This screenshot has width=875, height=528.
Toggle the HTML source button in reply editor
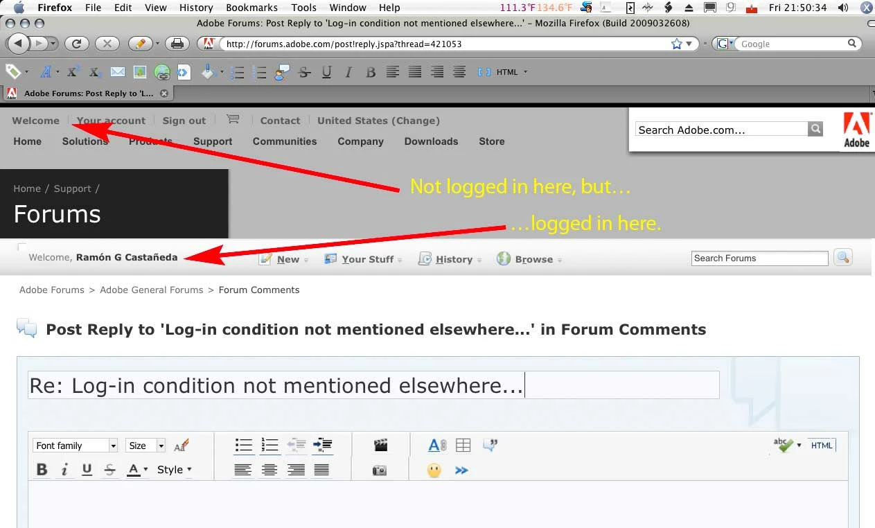click(x=822, y=446)
